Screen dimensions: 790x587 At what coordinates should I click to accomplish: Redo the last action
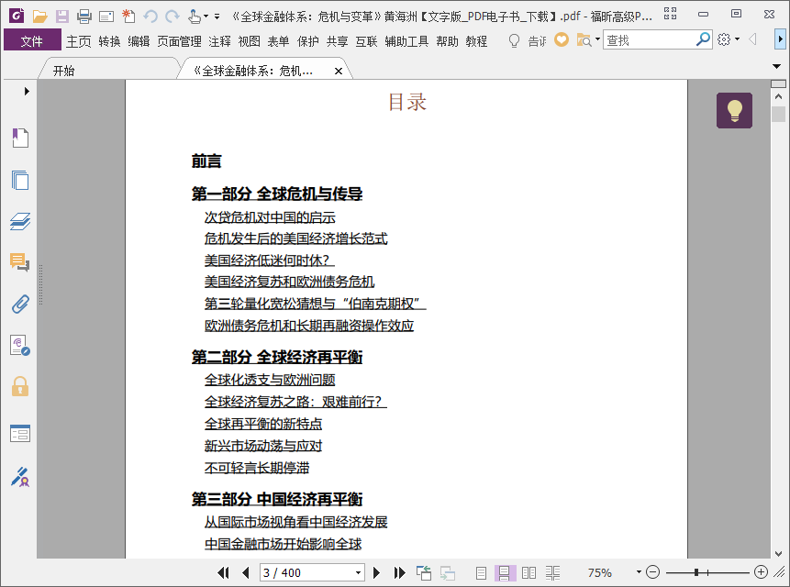click(172, 17)
